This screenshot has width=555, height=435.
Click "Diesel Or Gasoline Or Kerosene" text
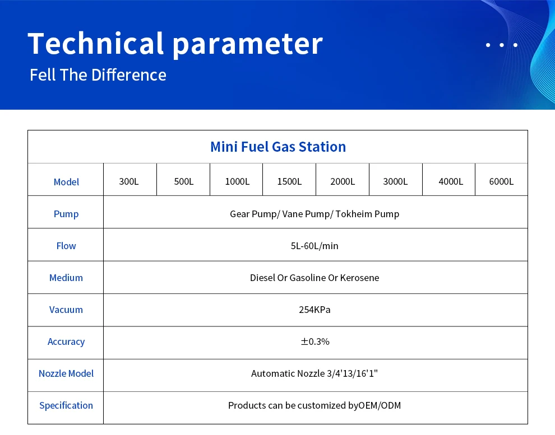click(x=314, y=278)
